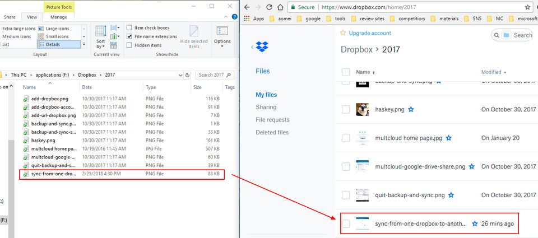Click Dropbox breadcrumb link
Screen dimensions: 538x238
356,50
